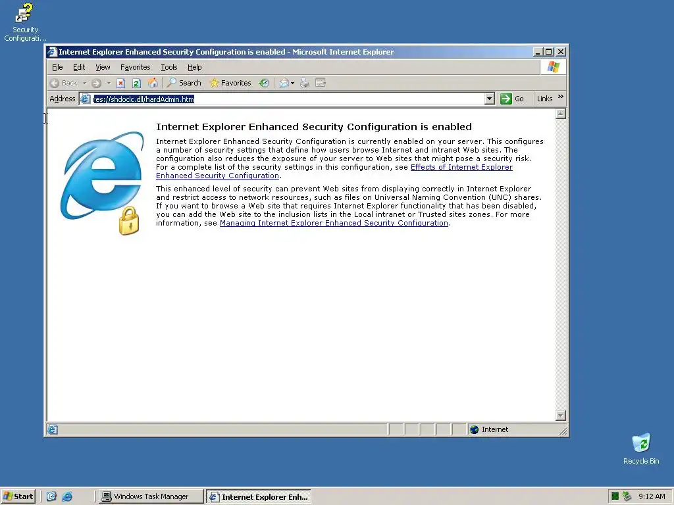Open the Edit menu
This screenshot has width=674, height=505.
click(79, 67)
